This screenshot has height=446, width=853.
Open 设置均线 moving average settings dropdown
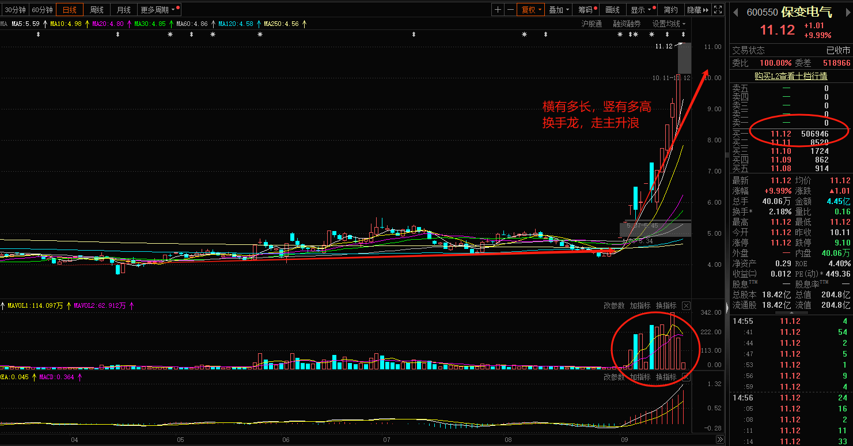pyautogui.click(x=669, y=24)
